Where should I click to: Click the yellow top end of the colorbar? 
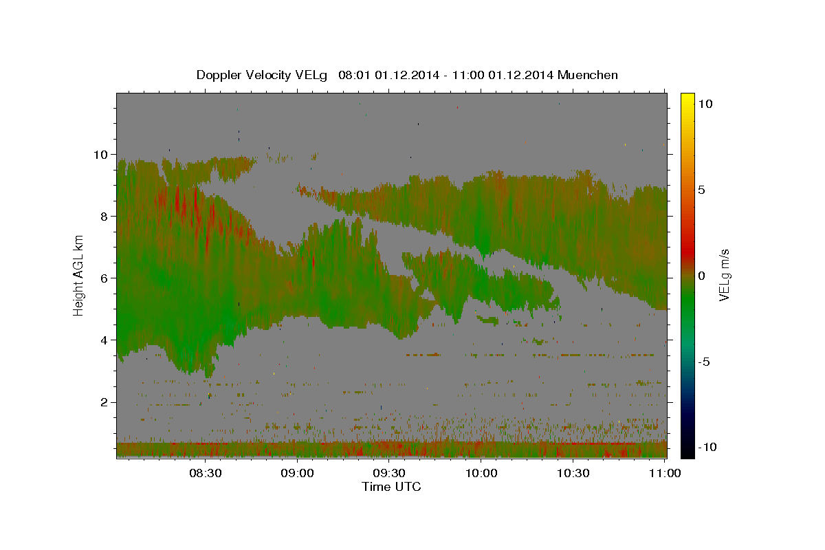click(687, 98)
